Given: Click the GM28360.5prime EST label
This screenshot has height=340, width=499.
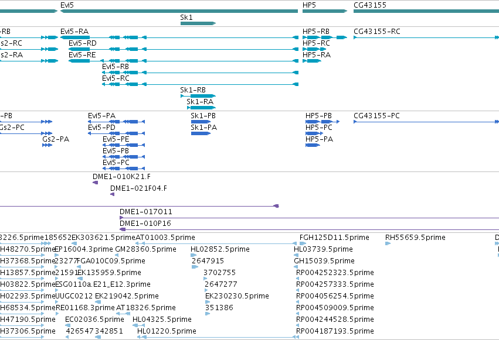Looking at the screenshot, I should (x=145, y=249).
